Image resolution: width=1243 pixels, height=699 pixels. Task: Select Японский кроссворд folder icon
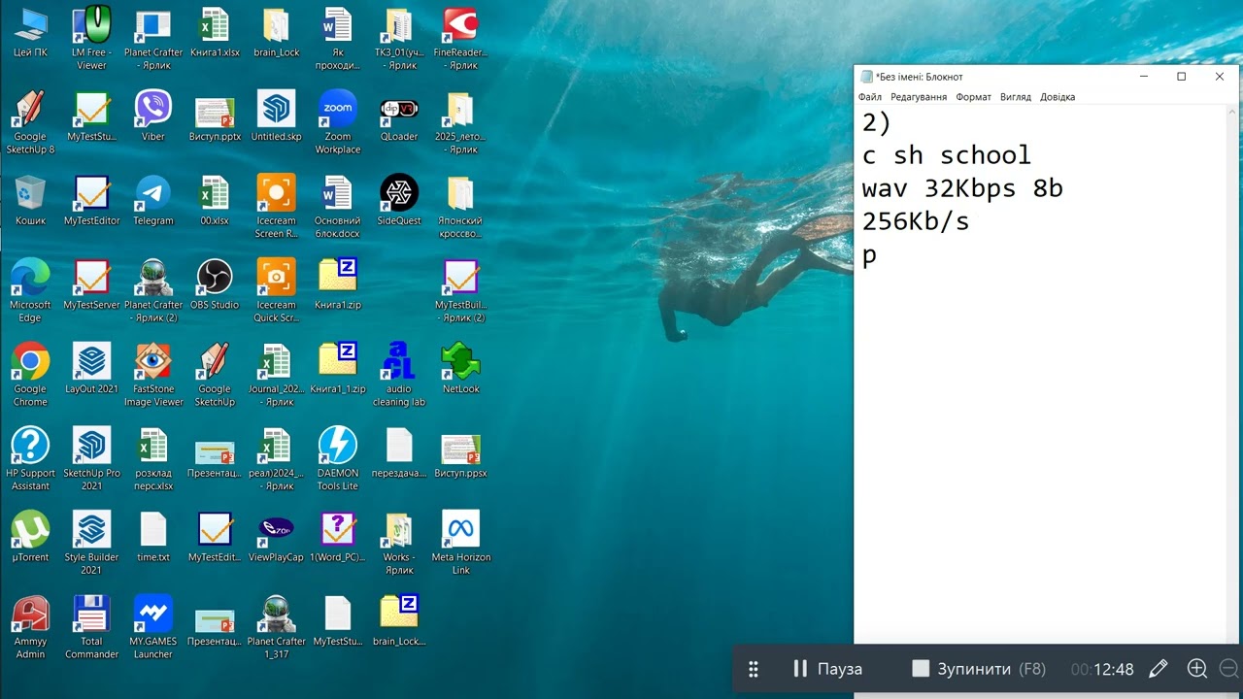(460, 207)
